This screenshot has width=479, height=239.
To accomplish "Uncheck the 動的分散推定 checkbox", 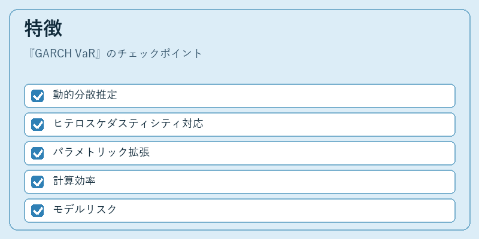I will (38, 96).
